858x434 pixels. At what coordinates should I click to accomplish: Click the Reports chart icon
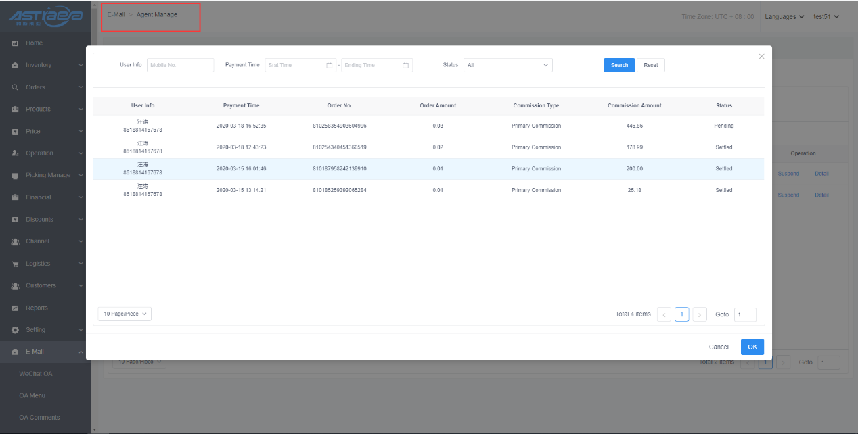pos(15,308)
